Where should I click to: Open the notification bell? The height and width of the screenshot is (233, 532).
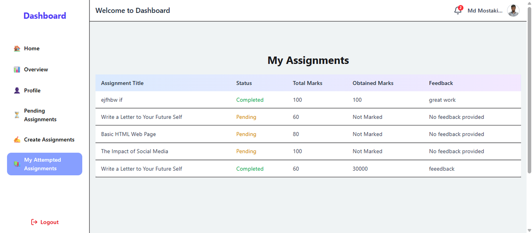(458, 10)
